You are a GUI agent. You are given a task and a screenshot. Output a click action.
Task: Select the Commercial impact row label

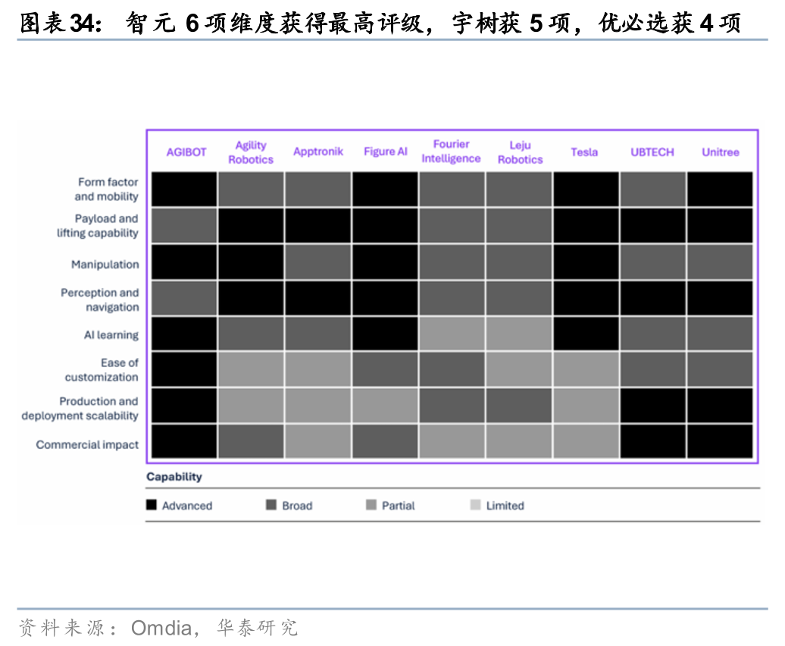point(87,444)
